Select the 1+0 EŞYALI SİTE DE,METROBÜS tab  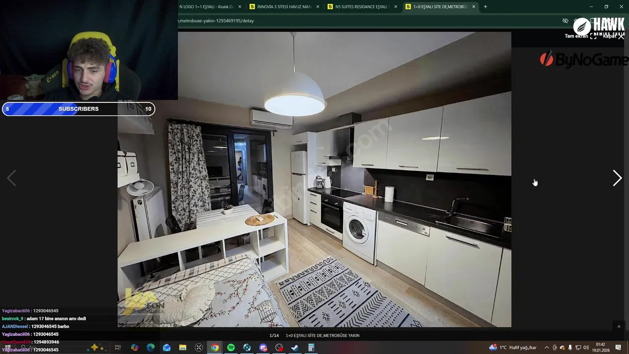click(440, 7)
